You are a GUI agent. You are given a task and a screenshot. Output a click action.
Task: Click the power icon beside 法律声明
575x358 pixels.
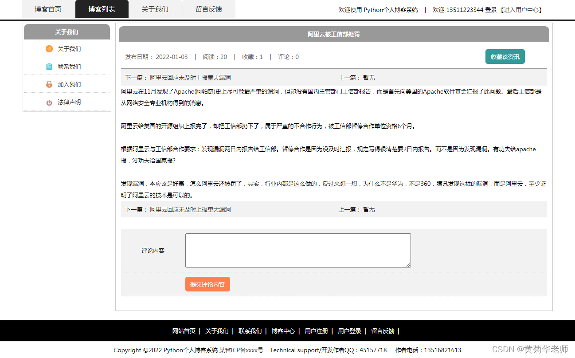49,102
